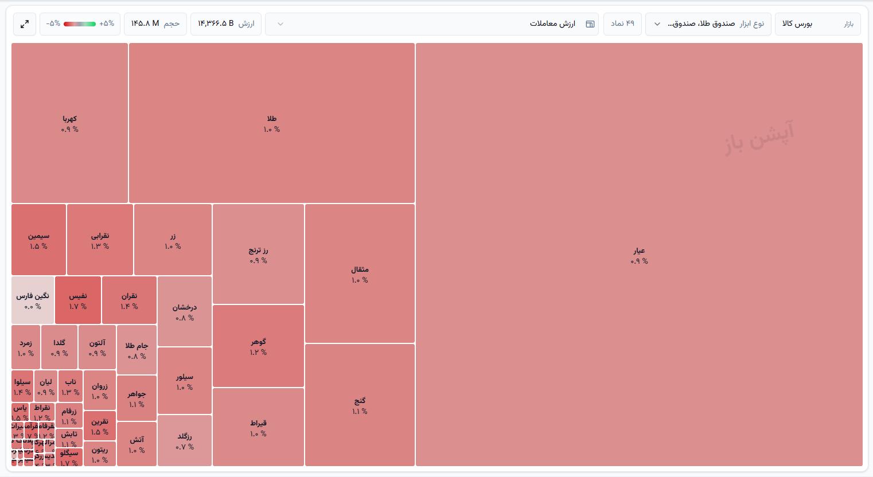The width and height of the screenshot is (873, 477).
Task: Click the آتش tile
Action: (137, 444)
